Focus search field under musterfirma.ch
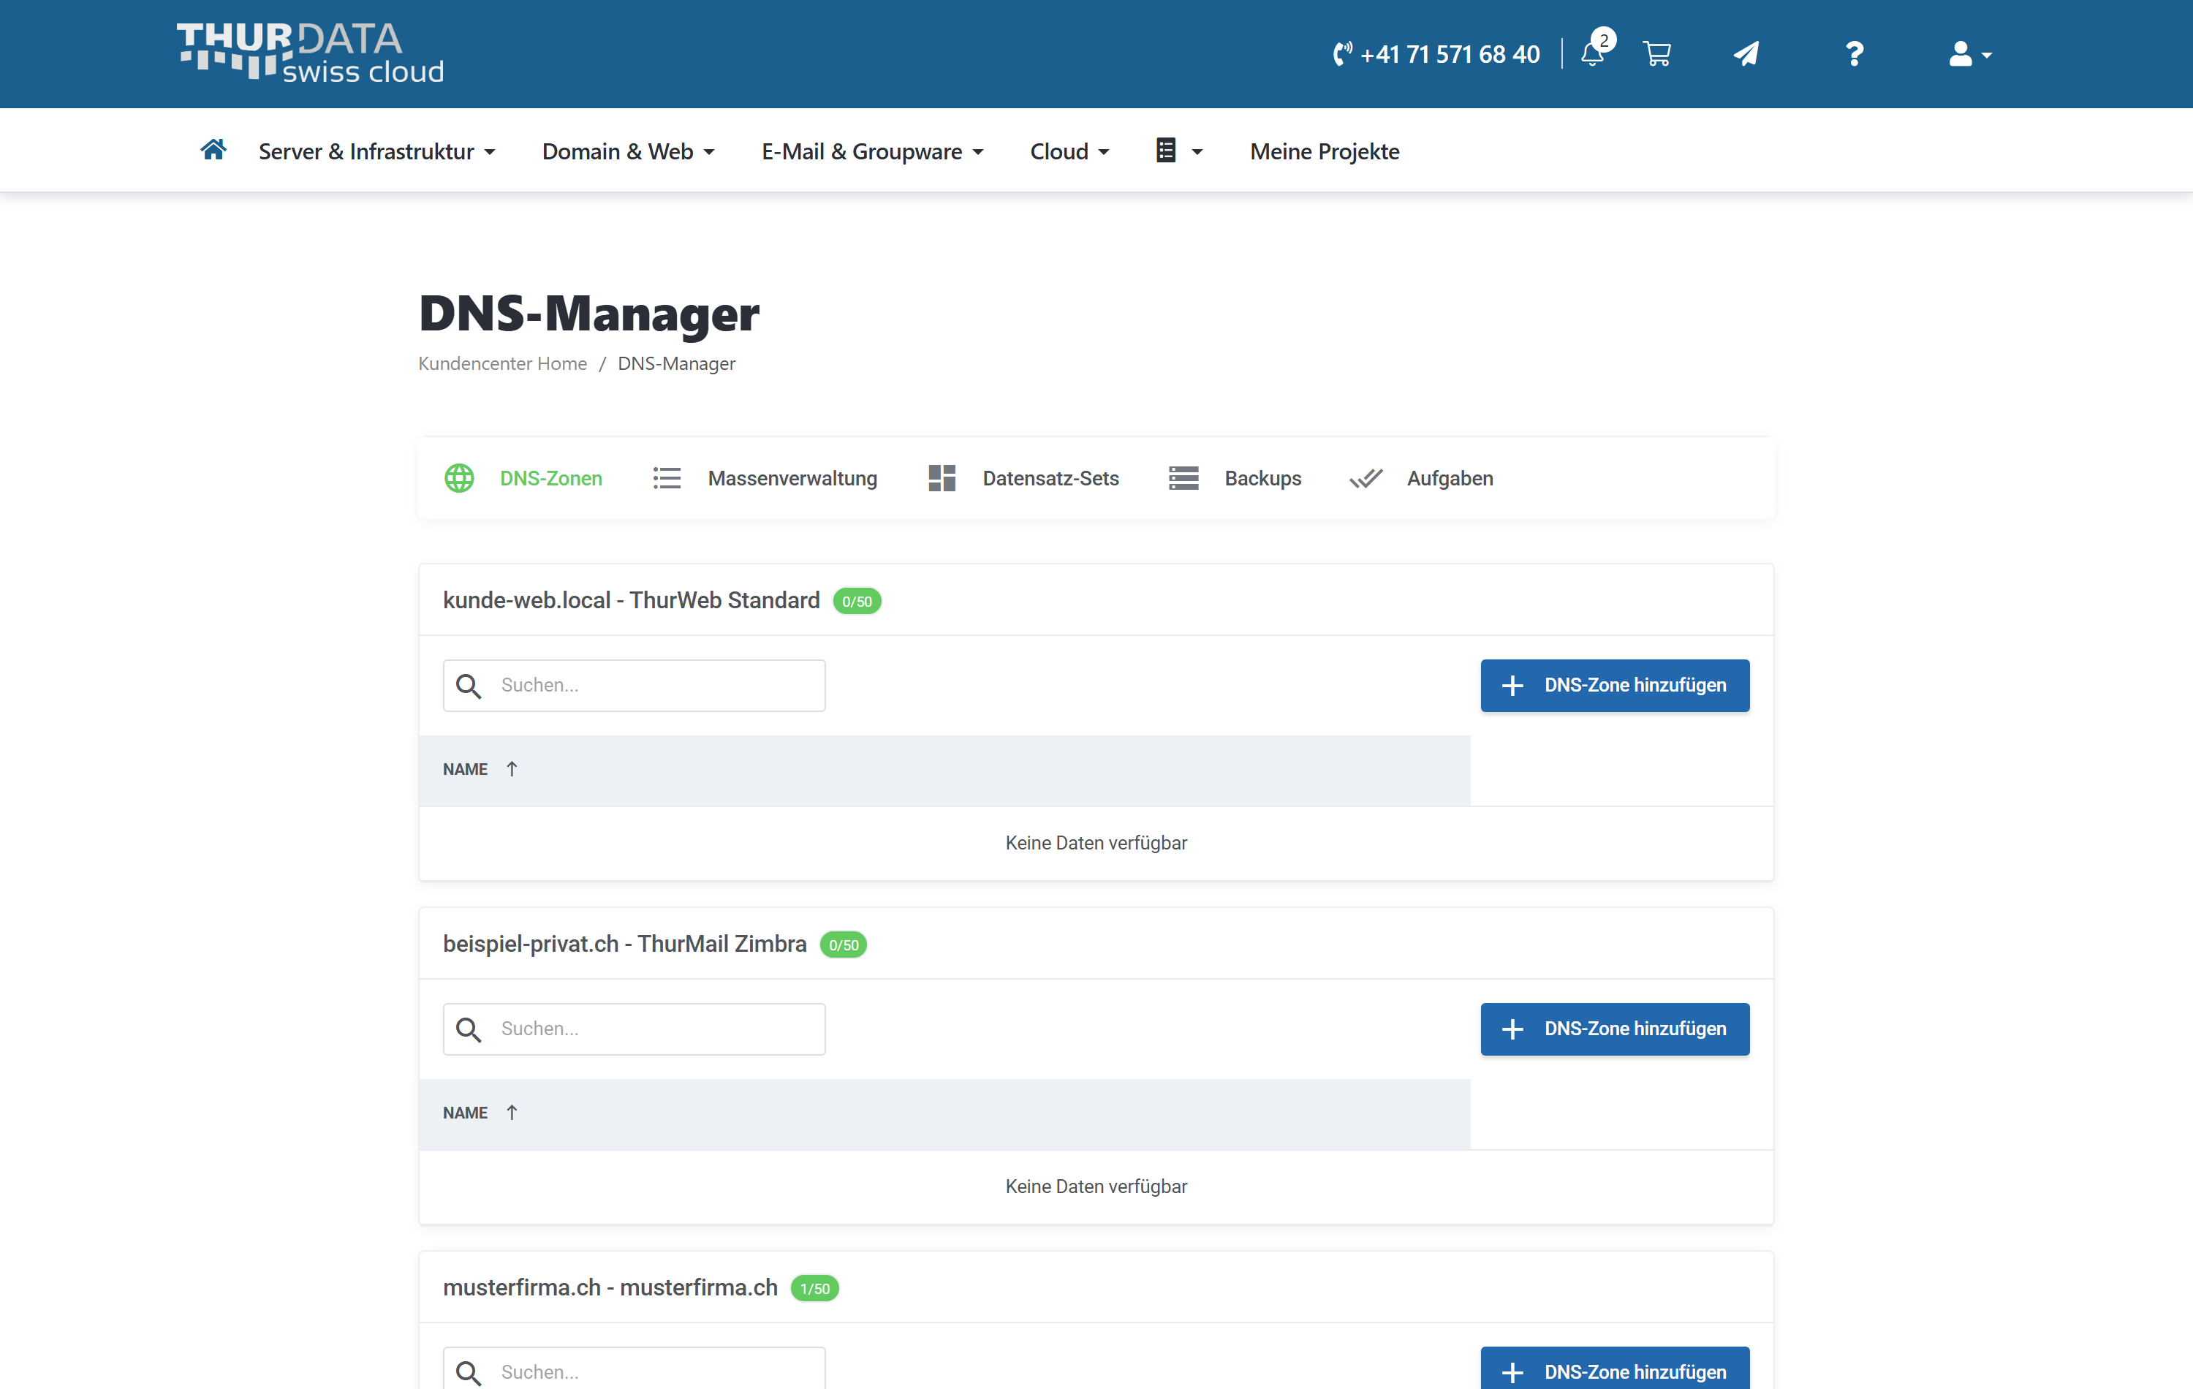 634,1369
